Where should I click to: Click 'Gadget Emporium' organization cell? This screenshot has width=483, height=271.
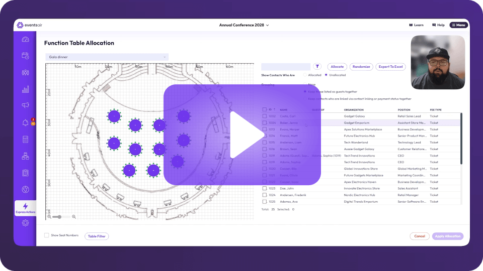click(x=356, y=123)
